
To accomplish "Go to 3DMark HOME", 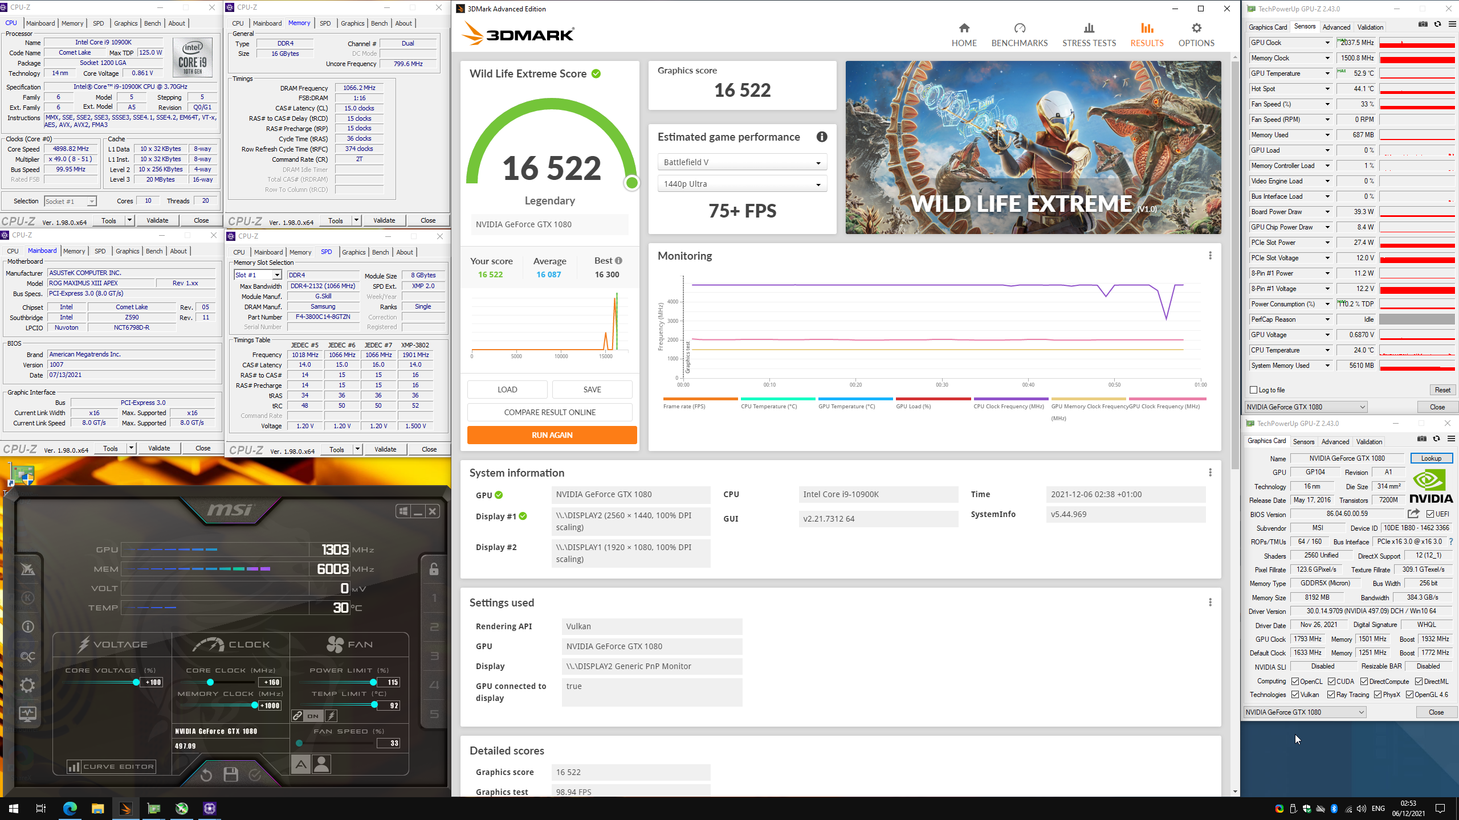I will [964, 35].
